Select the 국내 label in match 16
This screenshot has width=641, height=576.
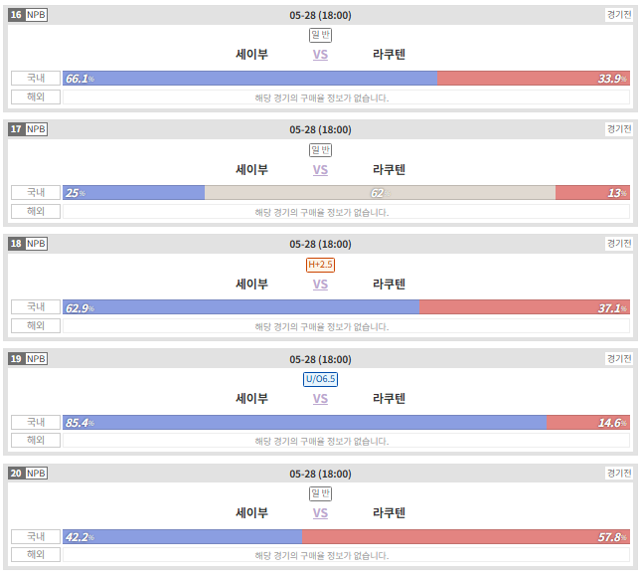36,79
